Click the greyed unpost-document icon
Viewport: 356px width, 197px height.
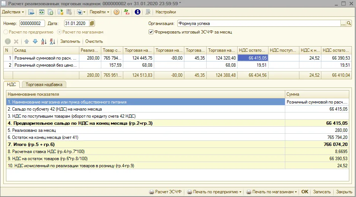(x=69, y=12)
